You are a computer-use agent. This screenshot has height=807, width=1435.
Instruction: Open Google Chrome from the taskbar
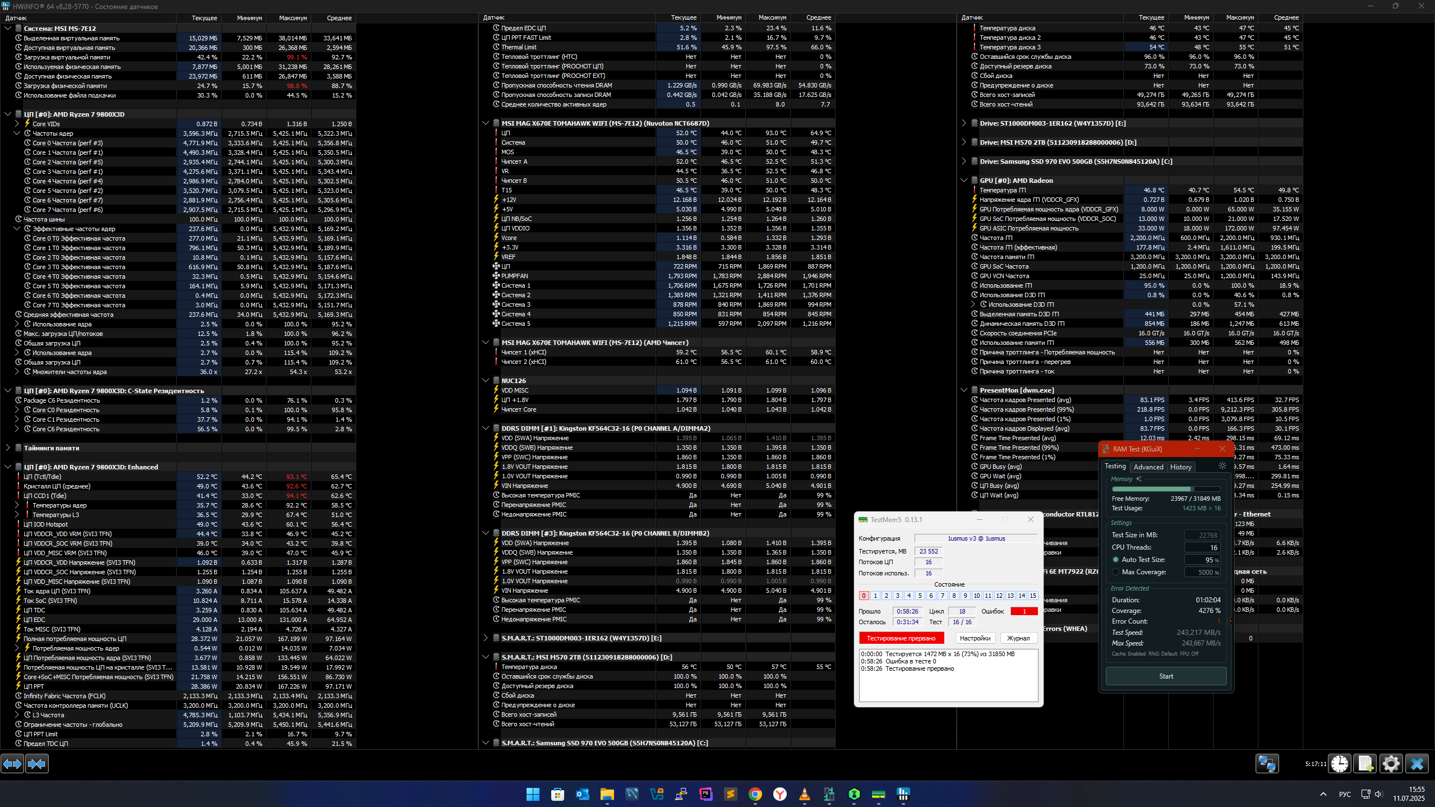click(755, 794)
